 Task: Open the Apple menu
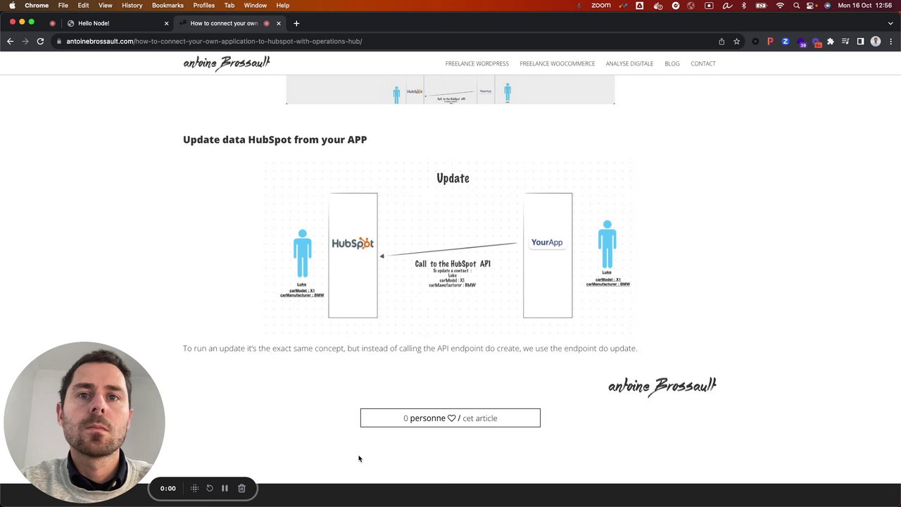[12, 5]
